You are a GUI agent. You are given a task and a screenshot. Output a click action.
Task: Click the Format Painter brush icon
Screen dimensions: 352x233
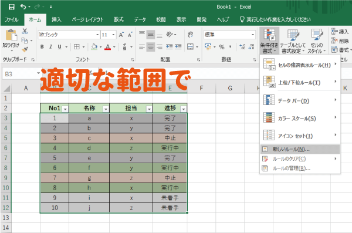coord(25,49)
